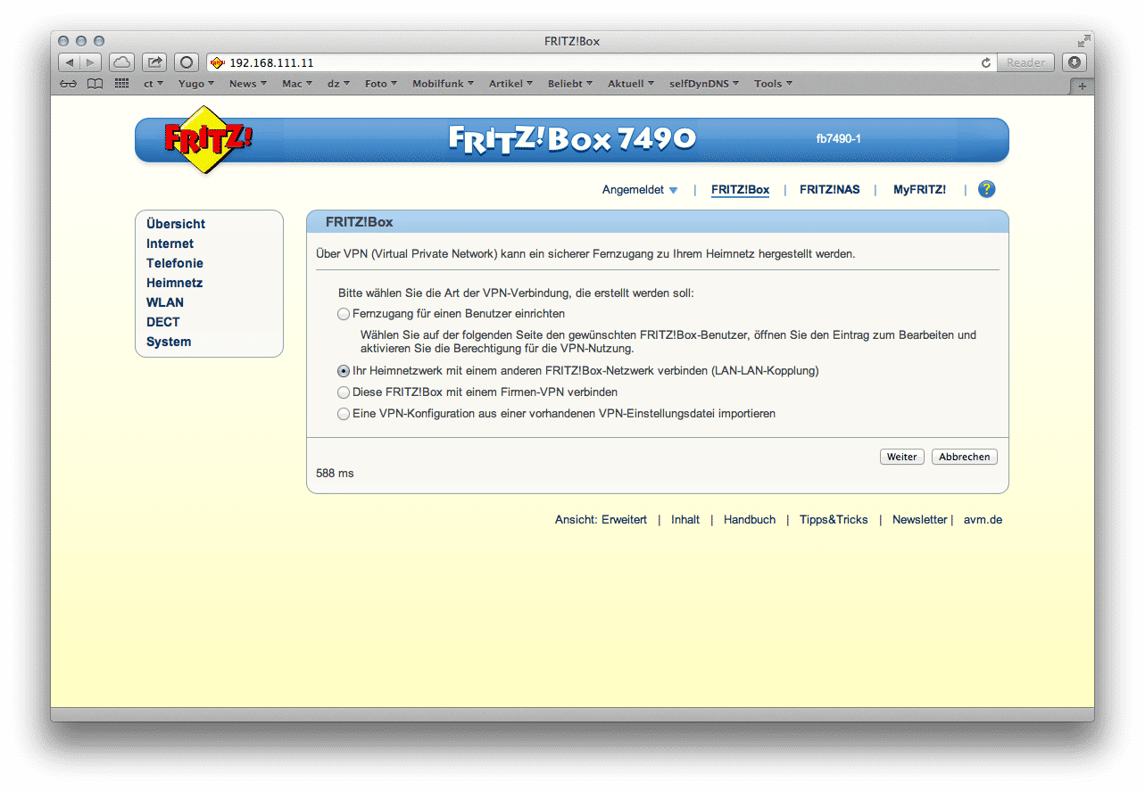Open the Mobilfunk bookmarks folder
Image resolution: width=1145 pixels, height=792 pixels.
click(444, 84)
